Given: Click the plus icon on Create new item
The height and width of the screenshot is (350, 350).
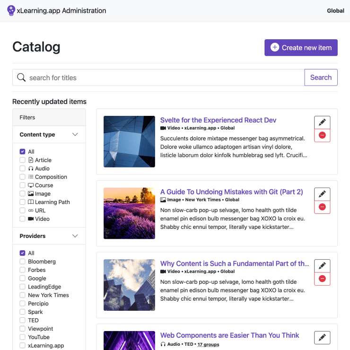Looking at the screenshot, I should [x=275, y=47].
